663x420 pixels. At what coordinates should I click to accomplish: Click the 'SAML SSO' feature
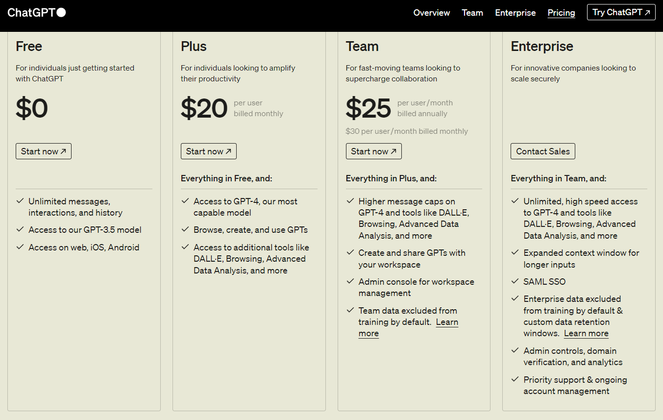pos(544,282)
